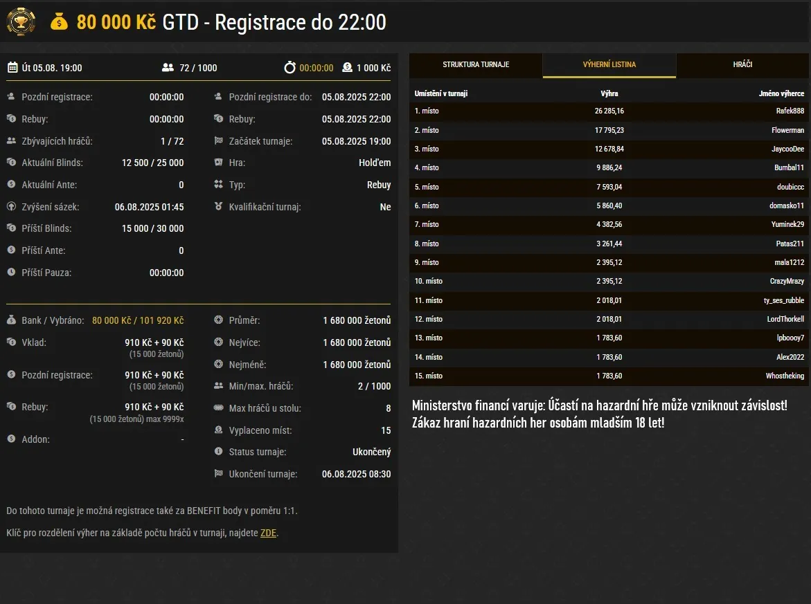Image resolution: width=811 pixels, height=604 pixels.
Task: Click the calendar icon beside tournament date
Action: pos(12,68)
